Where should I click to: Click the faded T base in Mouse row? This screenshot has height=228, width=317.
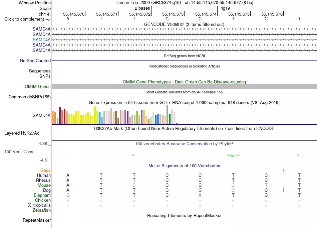tap(266, 185)
